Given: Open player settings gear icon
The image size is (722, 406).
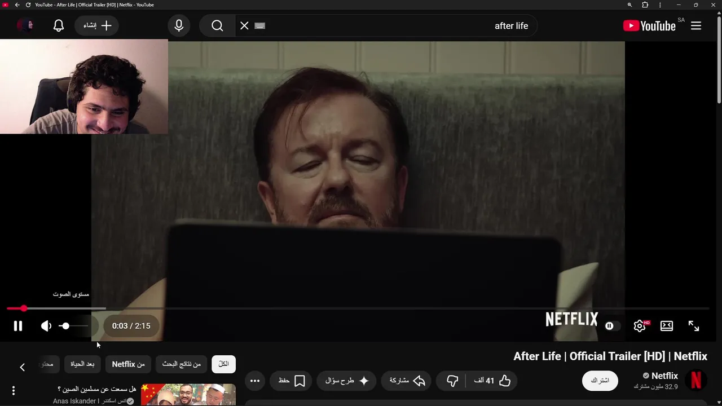Looking at the screenshot, I should [640, 326].
